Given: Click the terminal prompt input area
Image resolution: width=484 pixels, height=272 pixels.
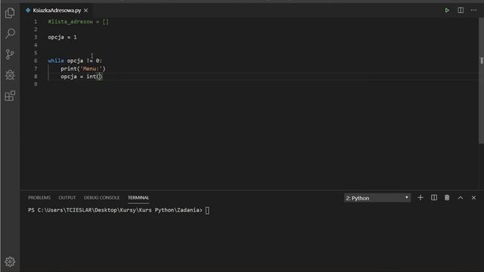Looking at the screenshot, I should pos(207,210).
